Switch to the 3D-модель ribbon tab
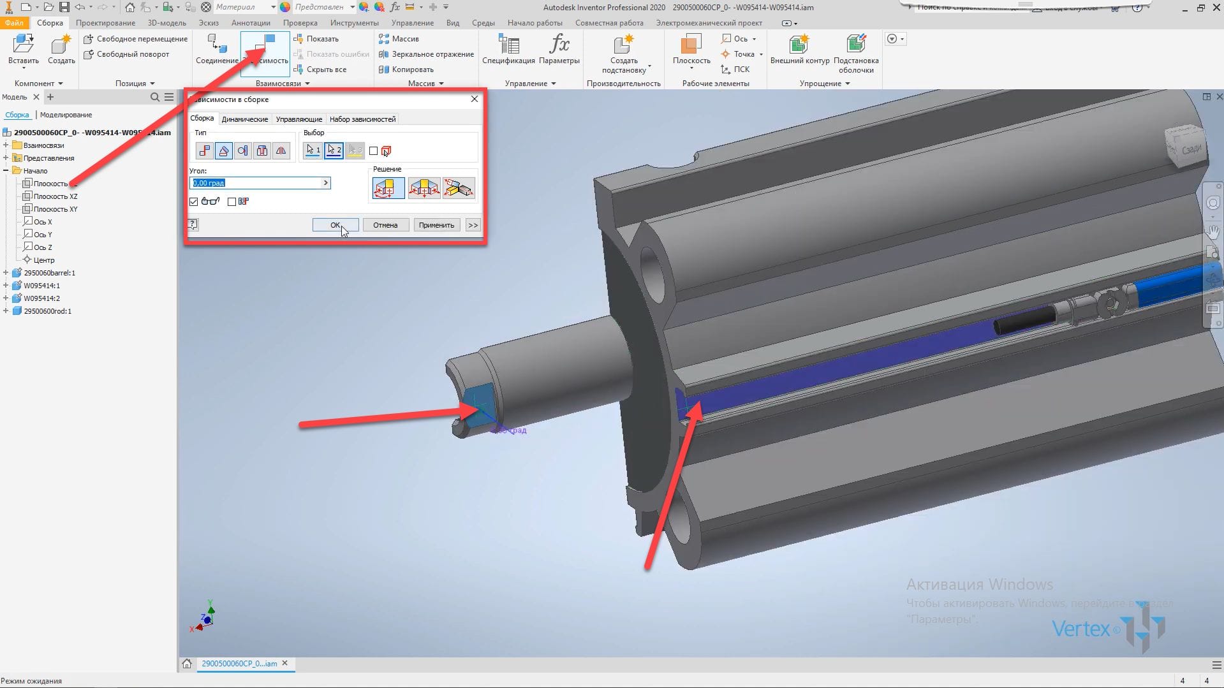 click(167, 23)
